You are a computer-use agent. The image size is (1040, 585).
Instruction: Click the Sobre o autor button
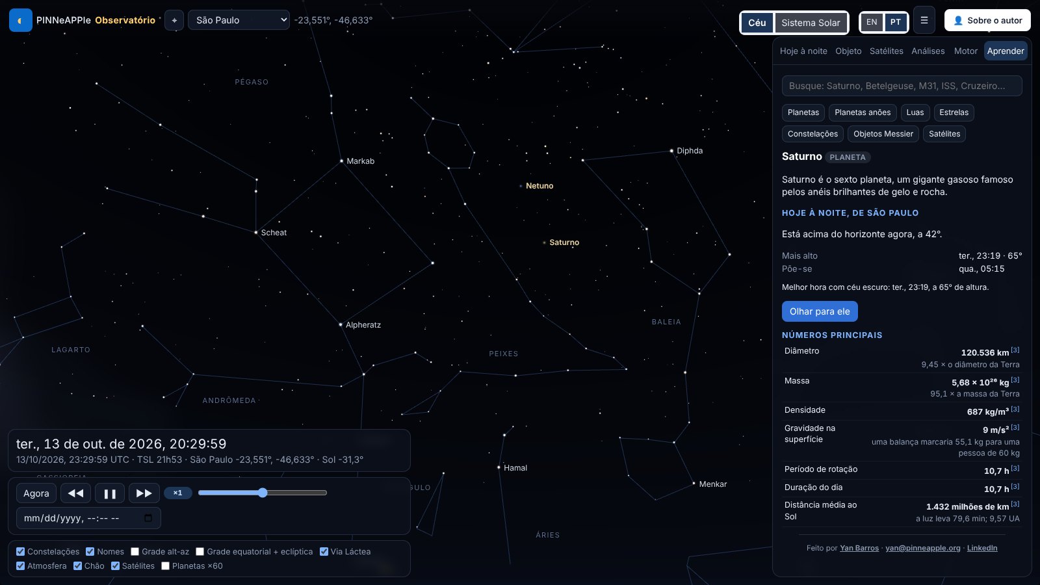pyautogui.click(x=987, y=20)
